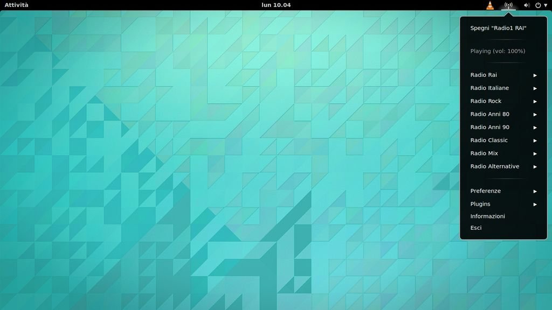Expand arrow next to Radio Rai
This screenshot has height=310, width=552.
535,75
